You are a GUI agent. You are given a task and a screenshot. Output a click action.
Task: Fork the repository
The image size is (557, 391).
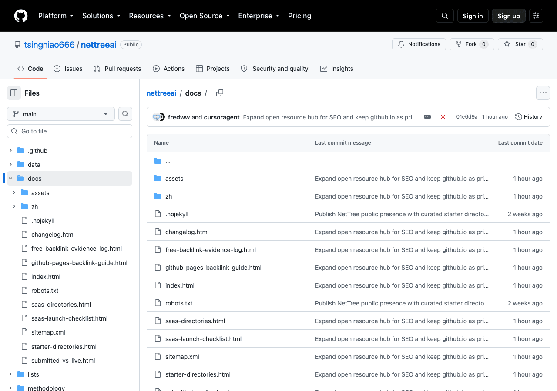472,44
